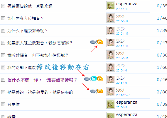The image size is (167, 118).
Task: Check the box beside 我听过福音 thread
Action: [3, 55]
